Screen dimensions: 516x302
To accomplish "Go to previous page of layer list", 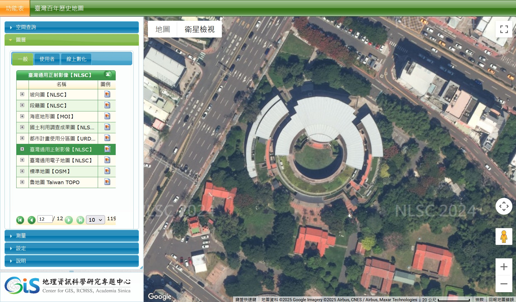I will [31, 220].
